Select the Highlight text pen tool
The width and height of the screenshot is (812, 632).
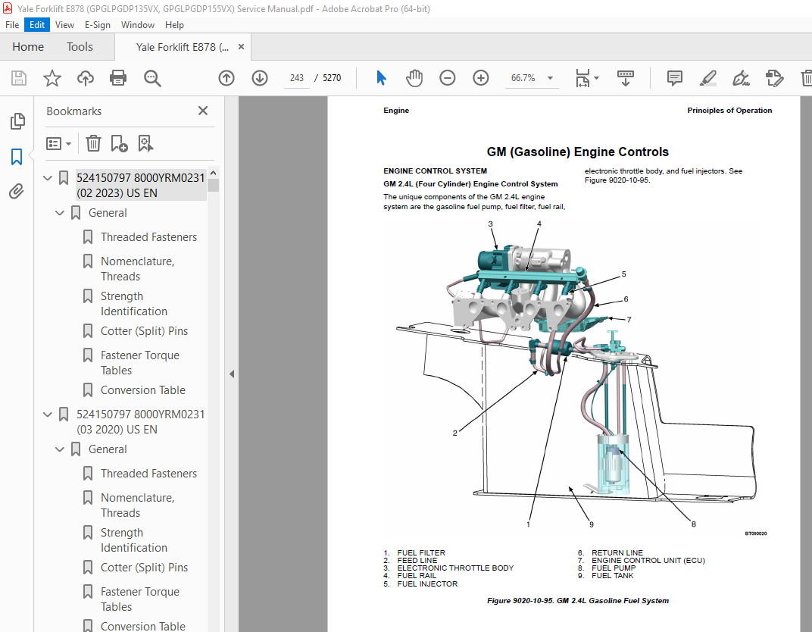click(707, 78)
